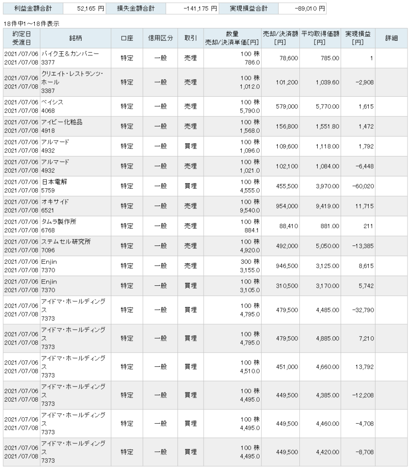Select the クリエイト・レストランツ・ホール 3387 name
Screen dimensions: 409x469
tap(72, 82)
